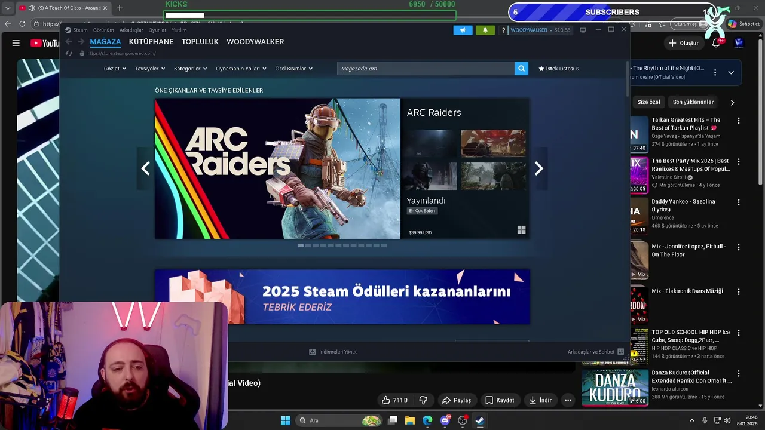Expand the Özel Kısımlar dropdown
The image size is (765, 430).
point(293,69)
